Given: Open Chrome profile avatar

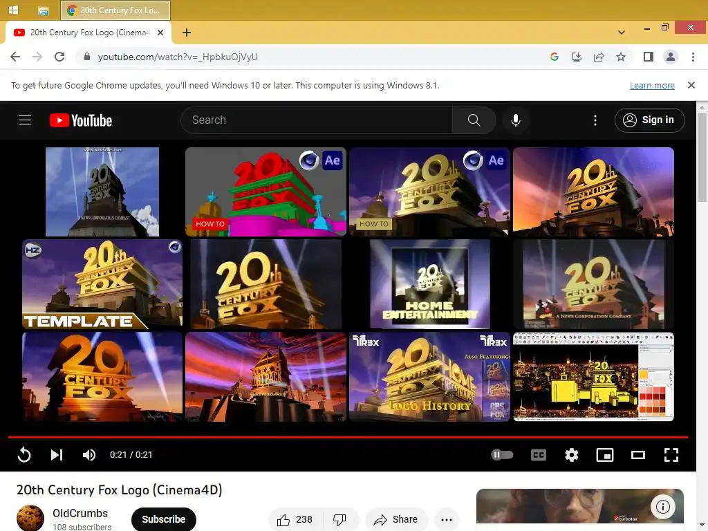Looking at the screenshot, I should [x=671, y=57].
